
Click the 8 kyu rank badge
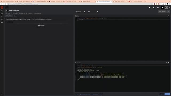tap(6, 11)
